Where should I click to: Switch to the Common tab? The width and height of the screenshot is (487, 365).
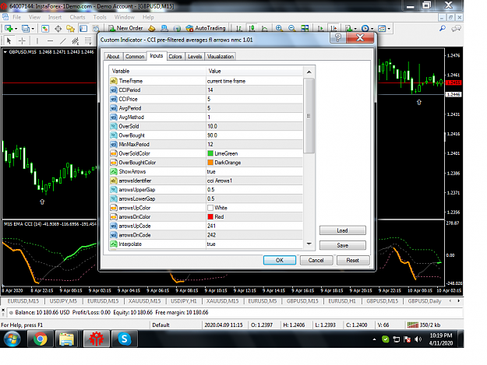[135, 57]
